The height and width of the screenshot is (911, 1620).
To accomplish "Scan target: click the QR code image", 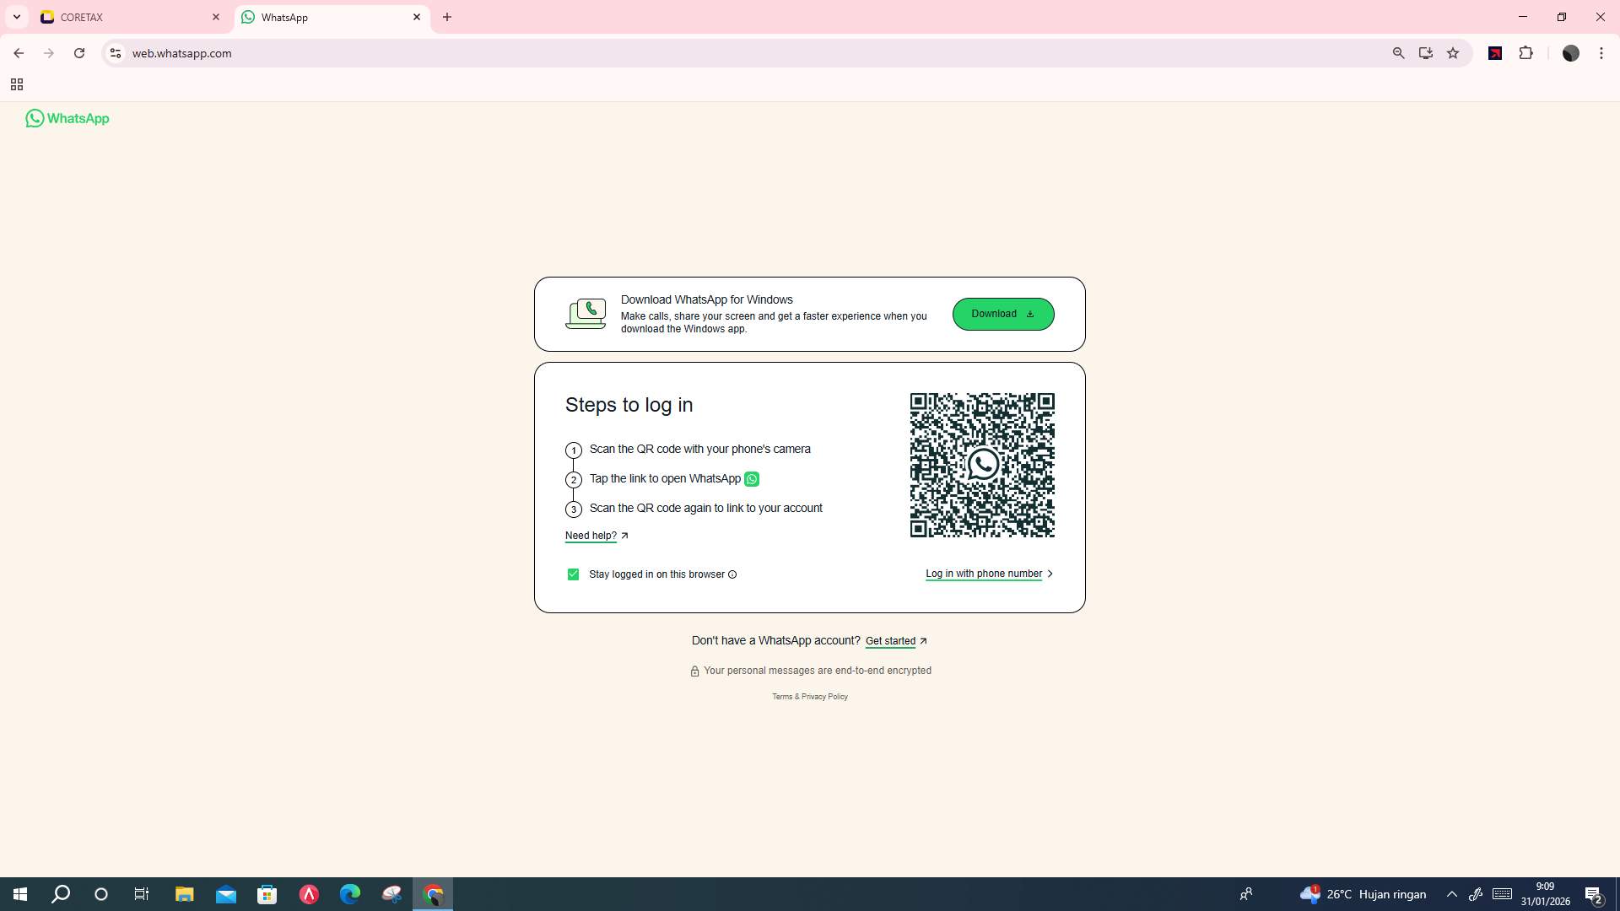I will click(x=981, y=465).
